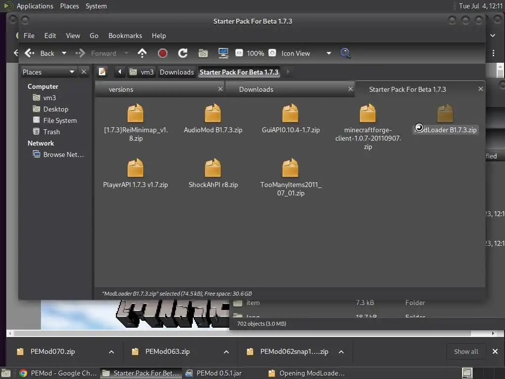Close the versions tab

tap(220, 89)
